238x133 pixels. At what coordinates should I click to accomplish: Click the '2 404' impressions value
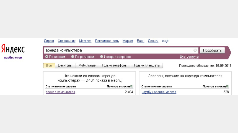click(129, 92)
